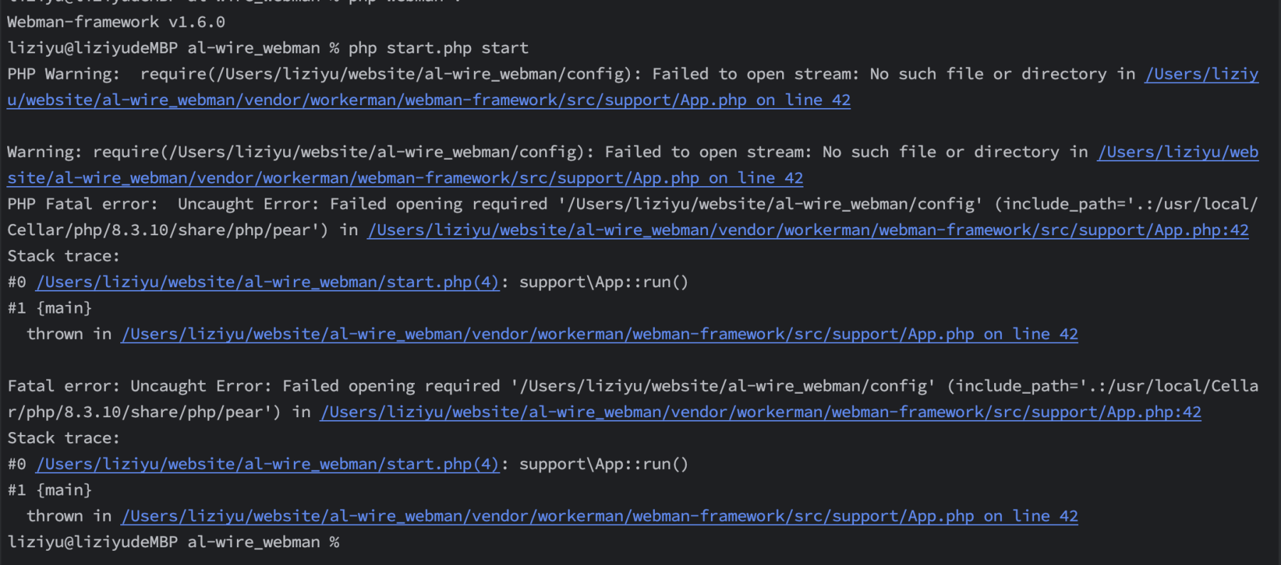The width and height of the screenshot is (1281, 565).
Task: Open start.php(4) link in second stack trace
Action: (268, 464)
